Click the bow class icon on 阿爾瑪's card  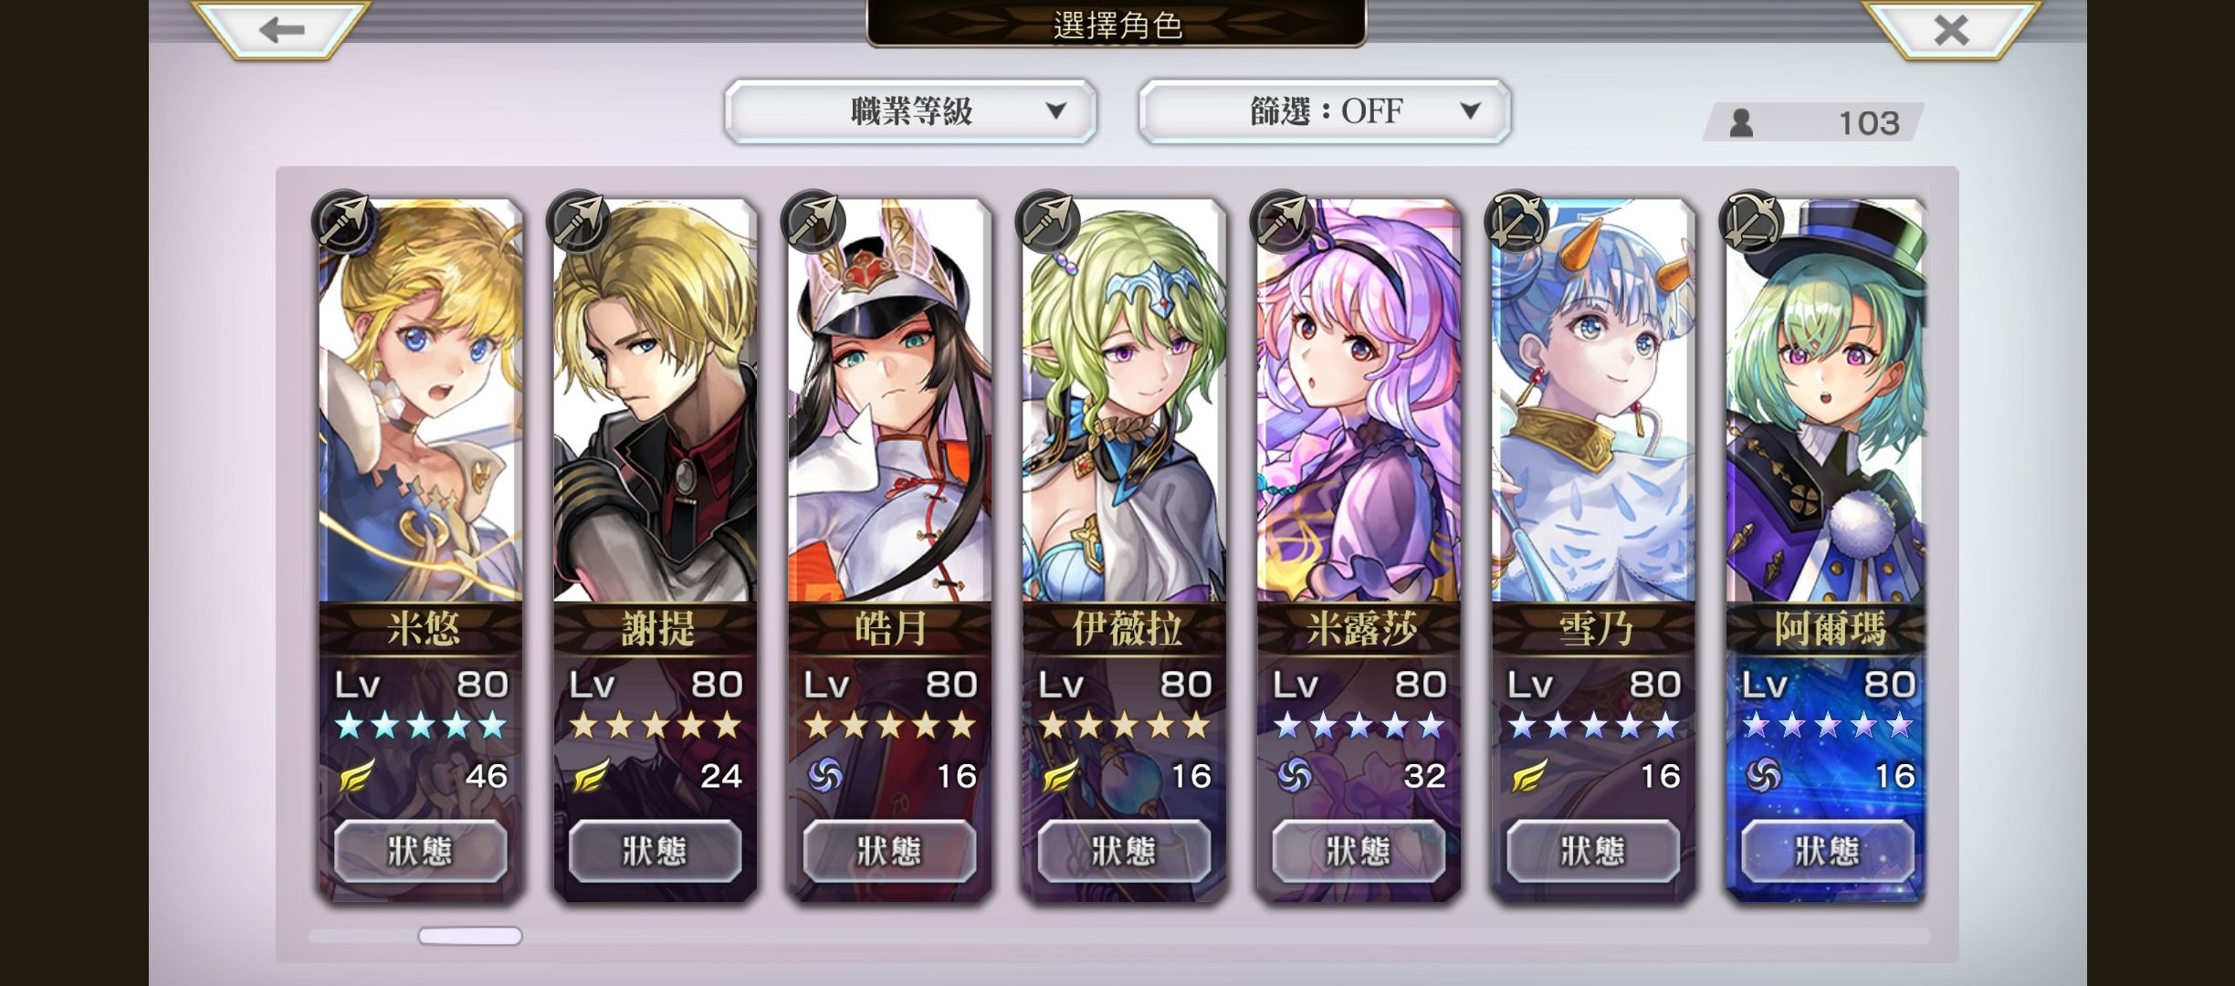(x=1750, y=221)
